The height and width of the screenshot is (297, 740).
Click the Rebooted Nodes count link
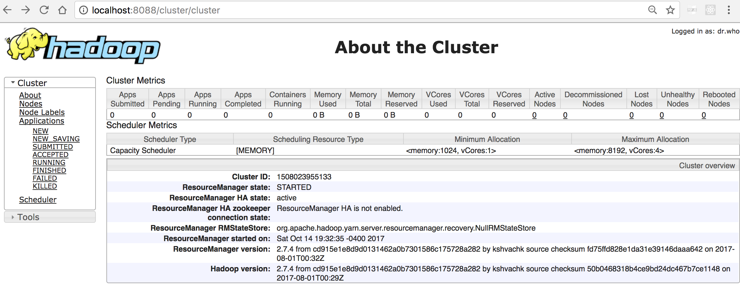coord(704,115)
